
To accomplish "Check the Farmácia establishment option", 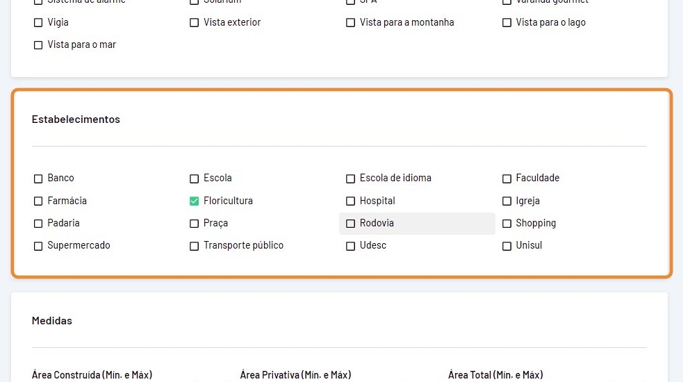I will [38, 201].
